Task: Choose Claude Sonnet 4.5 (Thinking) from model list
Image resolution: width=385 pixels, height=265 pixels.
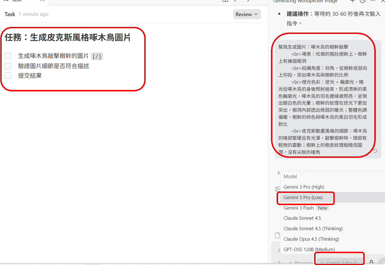Action: click(313, 229)
